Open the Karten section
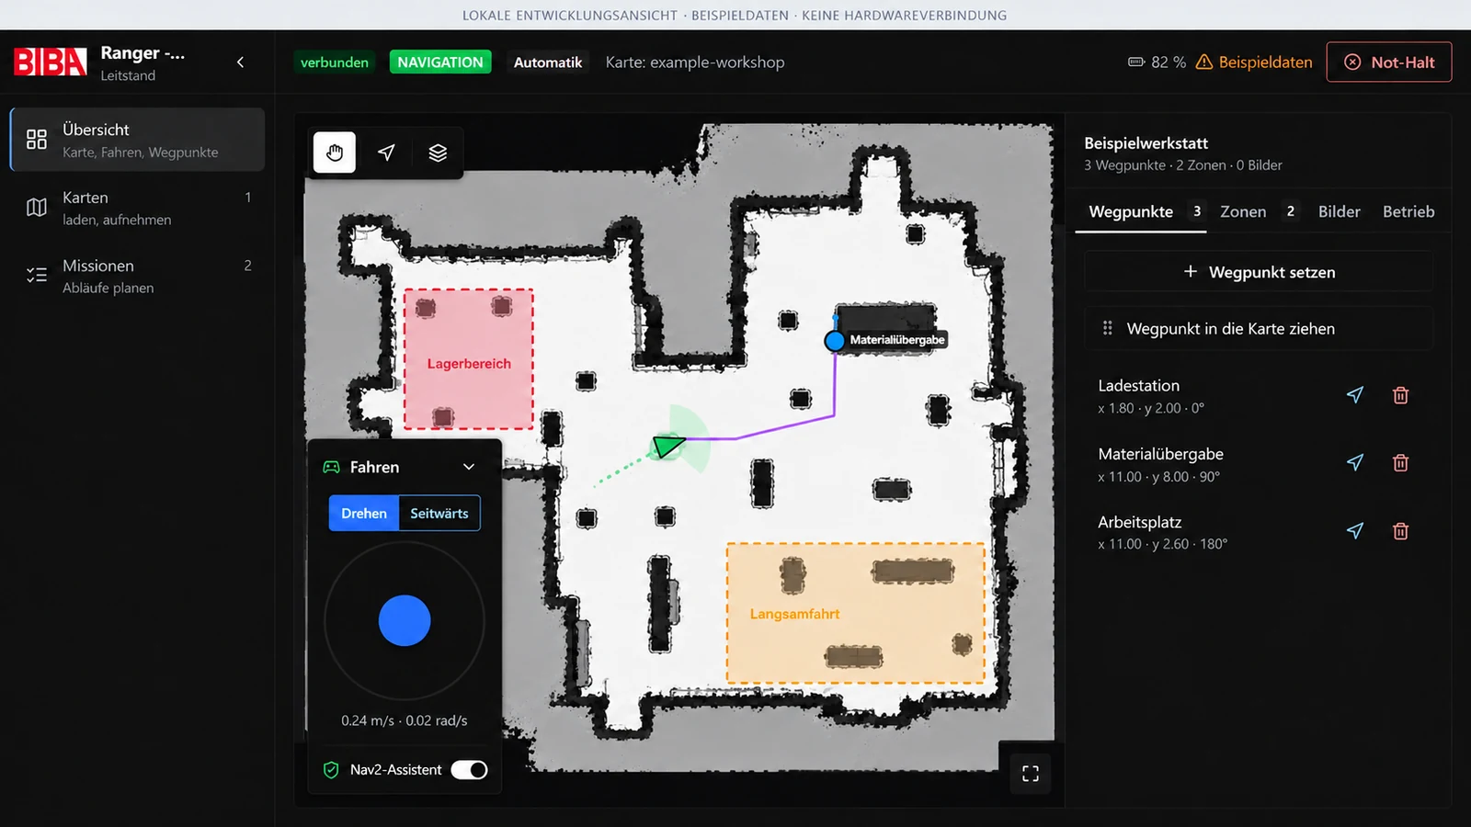Screen dimensions: 1471x827 pos(138,208)
